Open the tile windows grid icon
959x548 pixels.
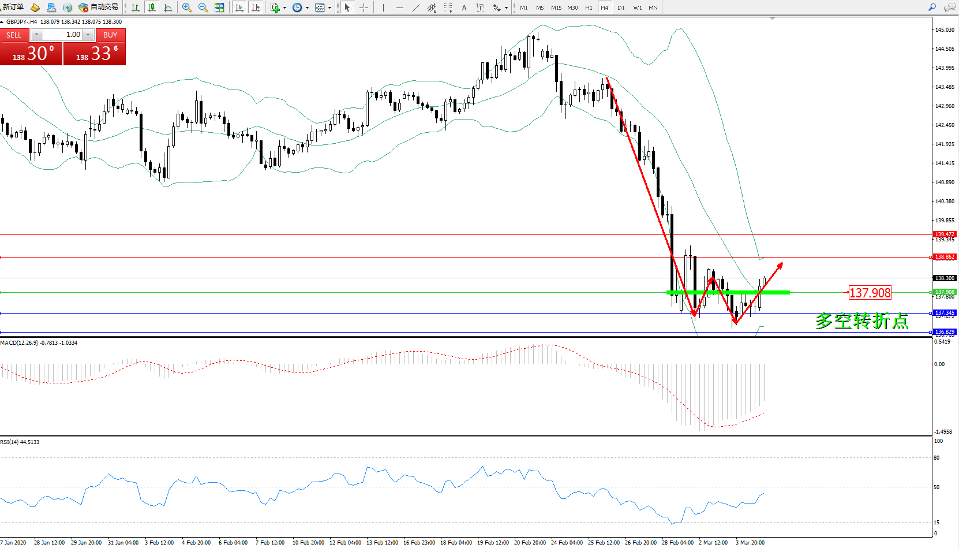219,8
